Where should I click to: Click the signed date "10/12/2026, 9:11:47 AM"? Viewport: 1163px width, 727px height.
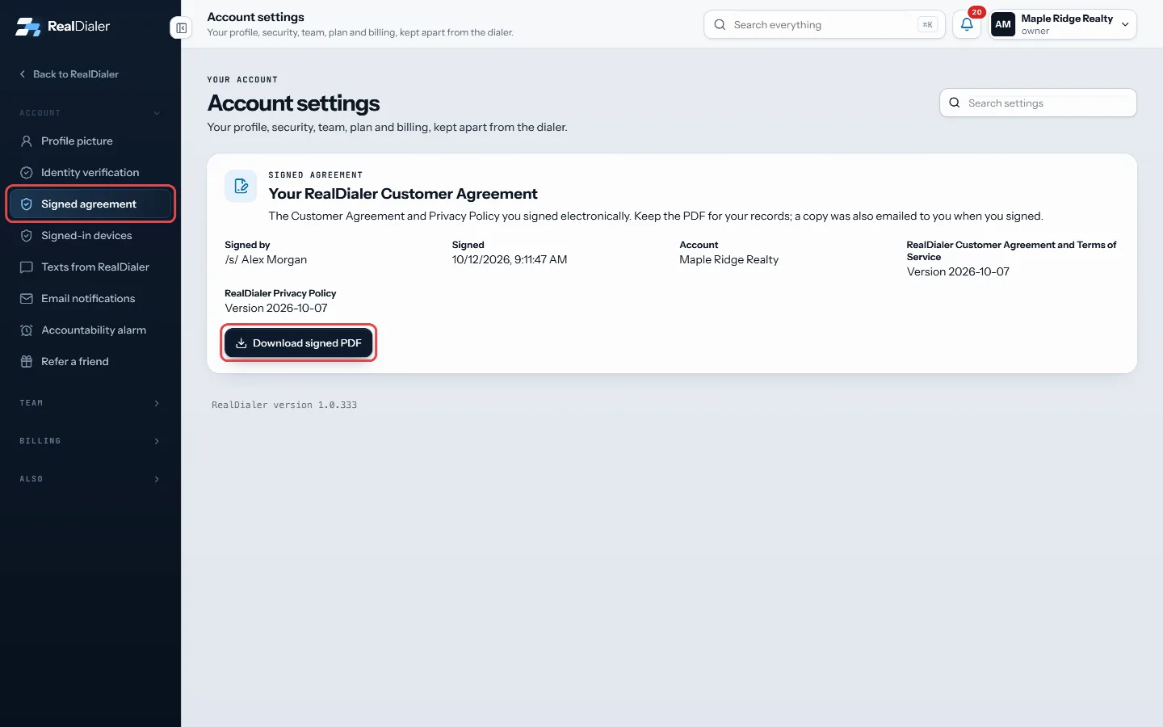tap(510, 260)
